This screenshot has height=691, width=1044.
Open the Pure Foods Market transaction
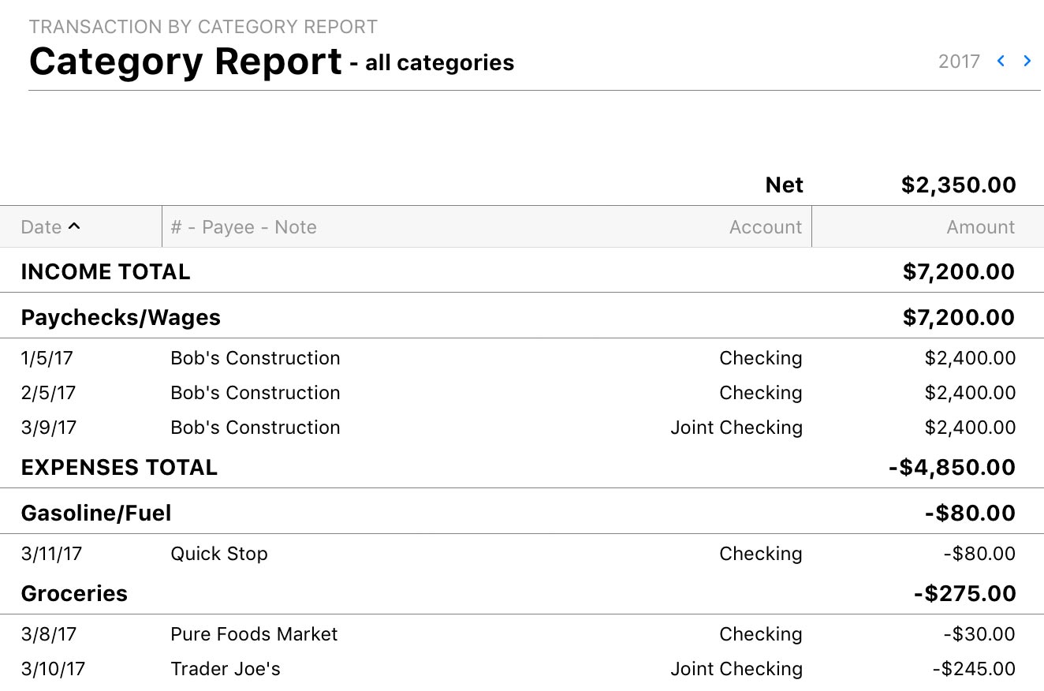pos(254,634)
